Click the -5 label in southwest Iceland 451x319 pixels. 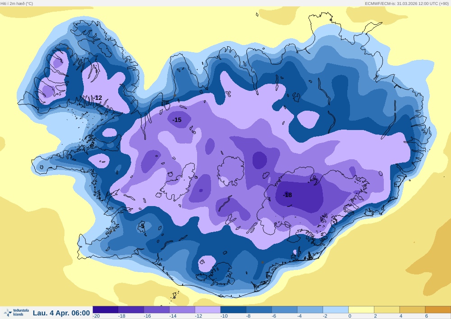pos(141,226)
